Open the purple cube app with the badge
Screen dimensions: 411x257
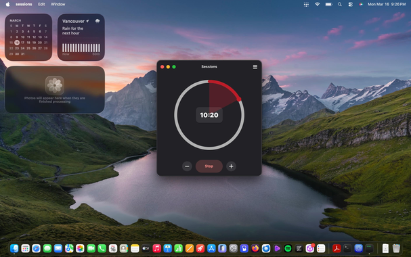point(310,248)
